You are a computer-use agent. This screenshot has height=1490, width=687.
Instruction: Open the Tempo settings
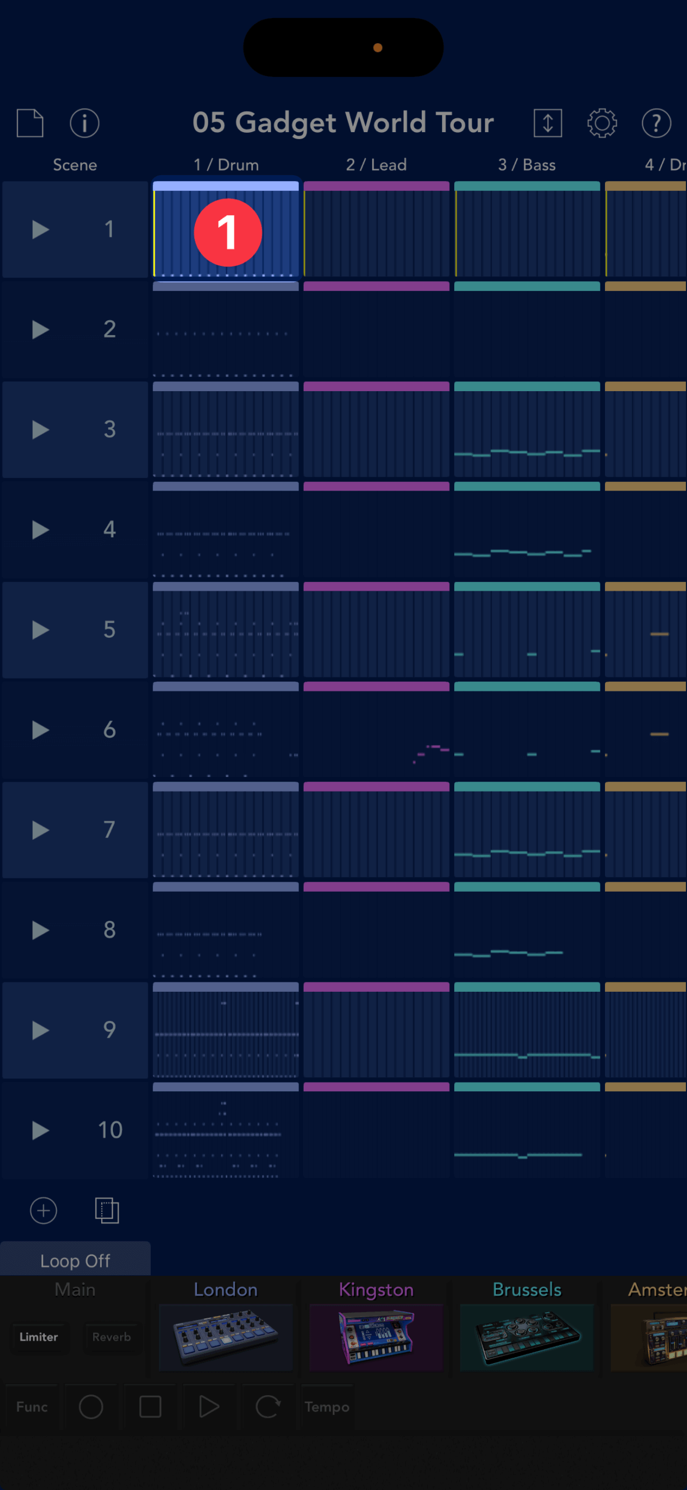[327, 1407]
